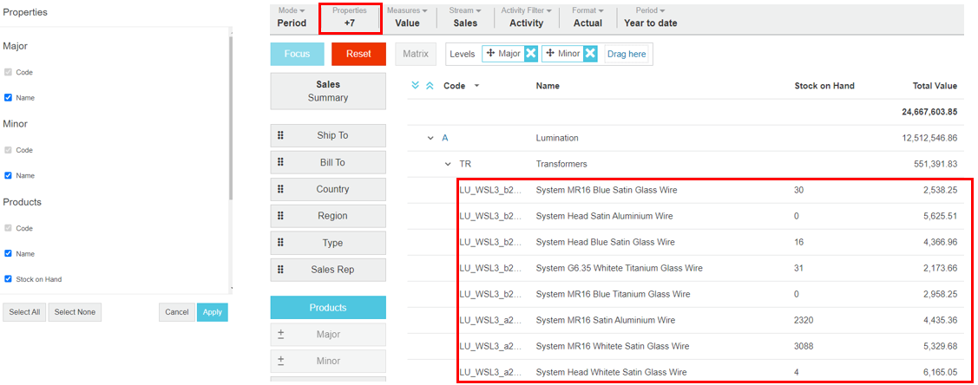Toggle the Products Name checkbox

tap(9, 253)
